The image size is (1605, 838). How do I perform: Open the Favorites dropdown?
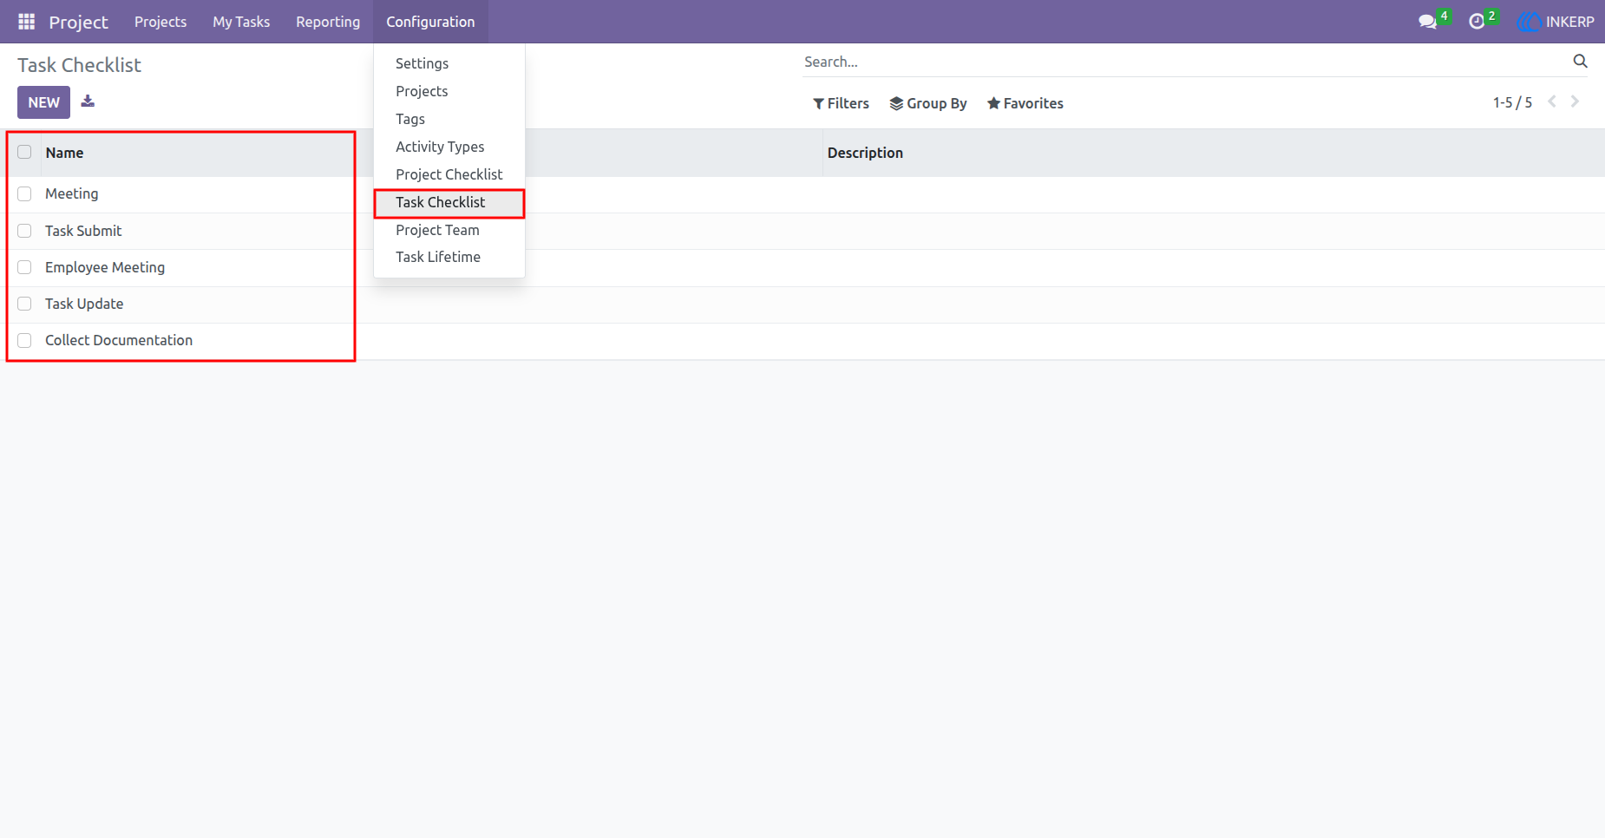click(1025, 103)
